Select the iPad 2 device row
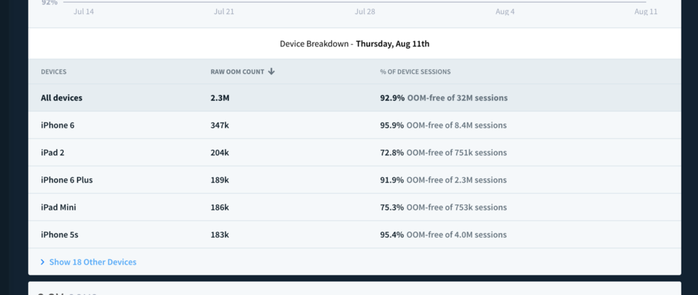This screenshot has height=295, width=698. [x=52, y=152]
